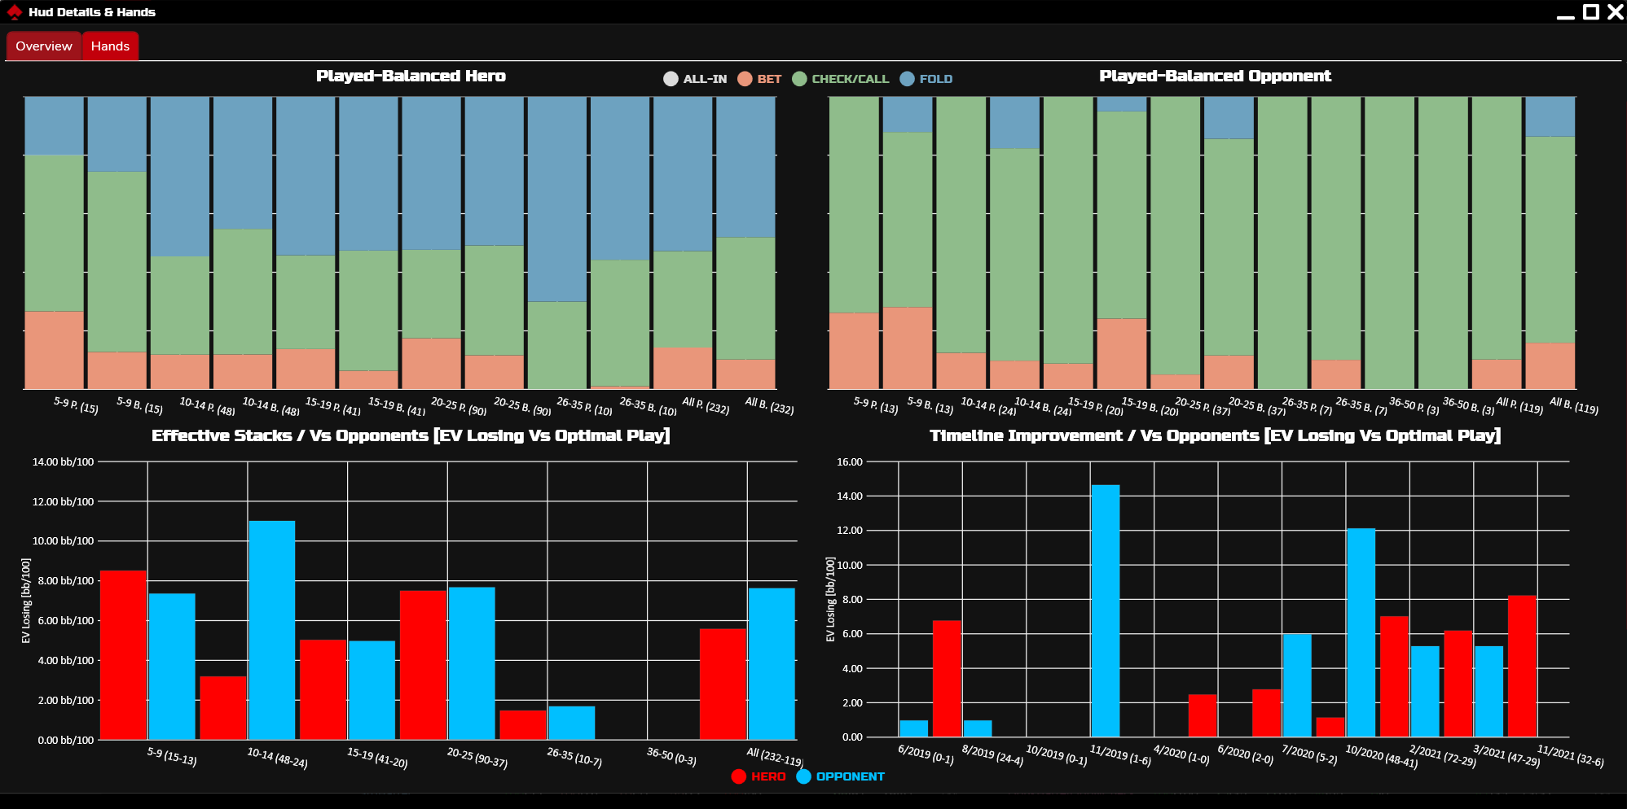Click the 2/2021 (72-29) timeline axis label
This screenshot has width=1627, height=809.
1442,755
